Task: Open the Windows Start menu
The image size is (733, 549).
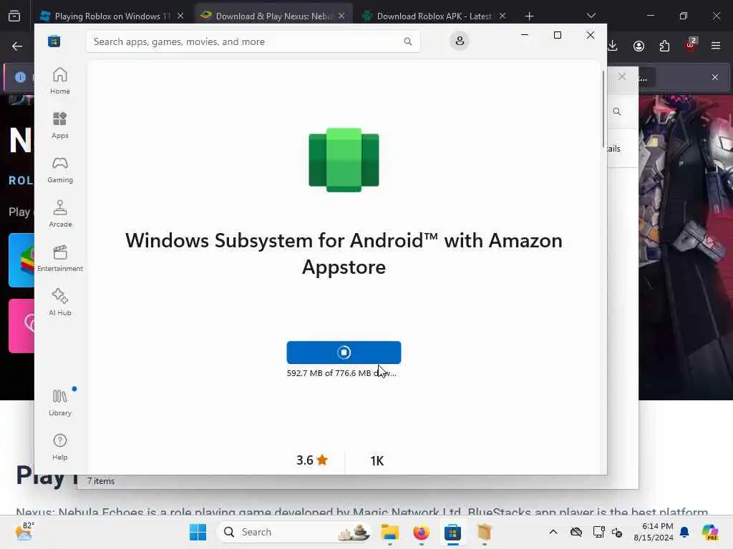Action: tap(198, 532)
